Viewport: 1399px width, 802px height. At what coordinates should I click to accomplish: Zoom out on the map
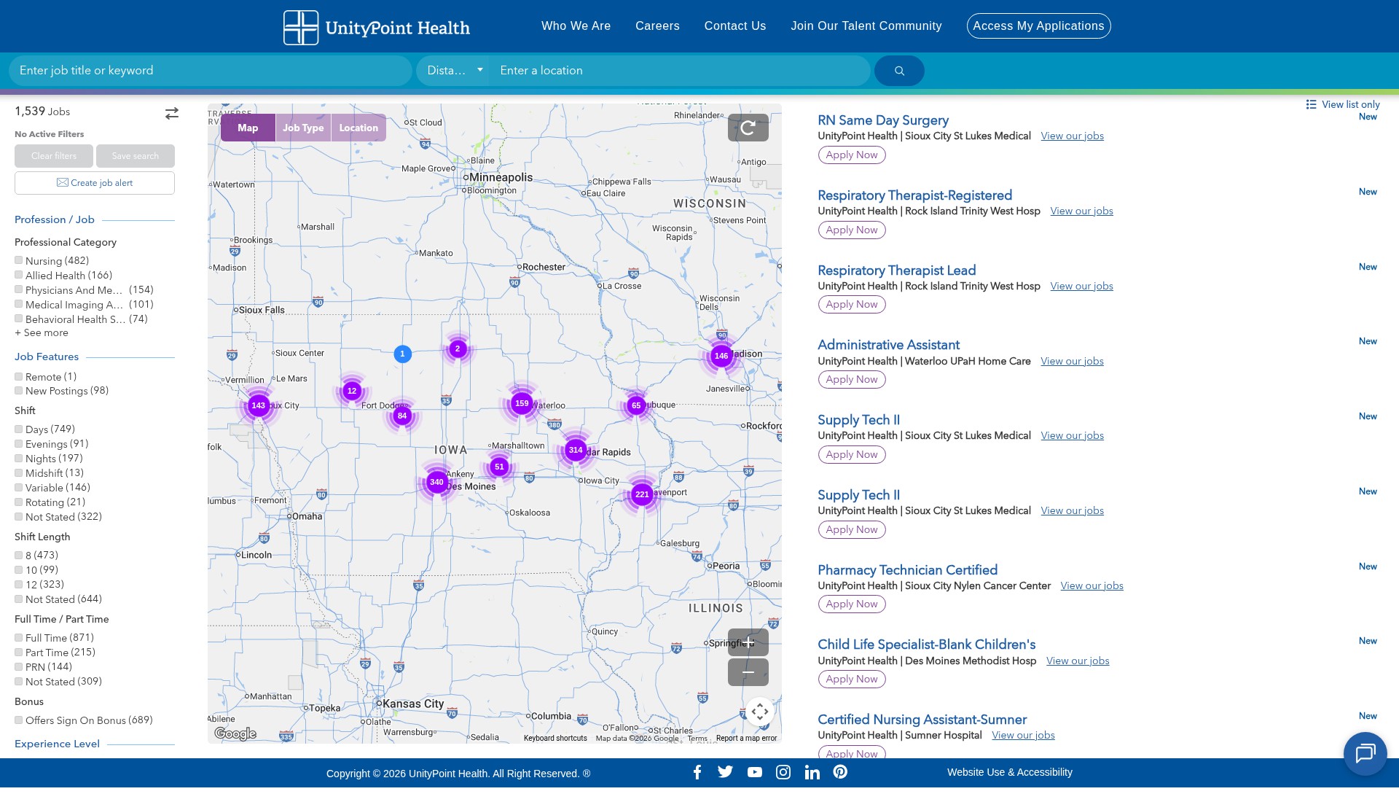(748, 672)
